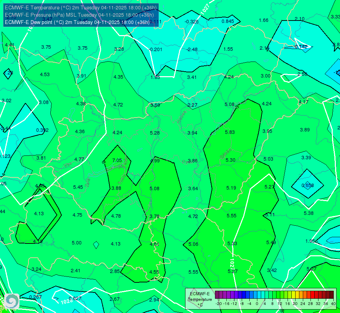Screen dimensions: 340x313
Task: Click the 4.53 temperature value
Action: pyautogui.click(x=45, y=74)
